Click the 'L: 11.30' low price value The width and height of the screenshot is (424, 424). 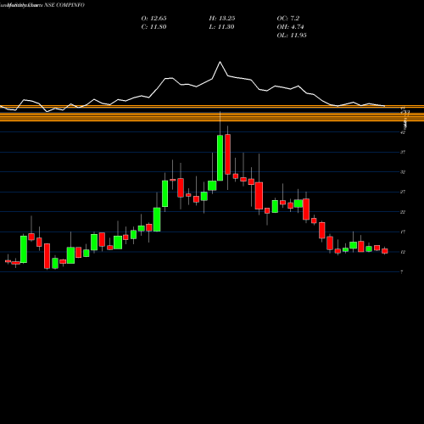point(221,27)
